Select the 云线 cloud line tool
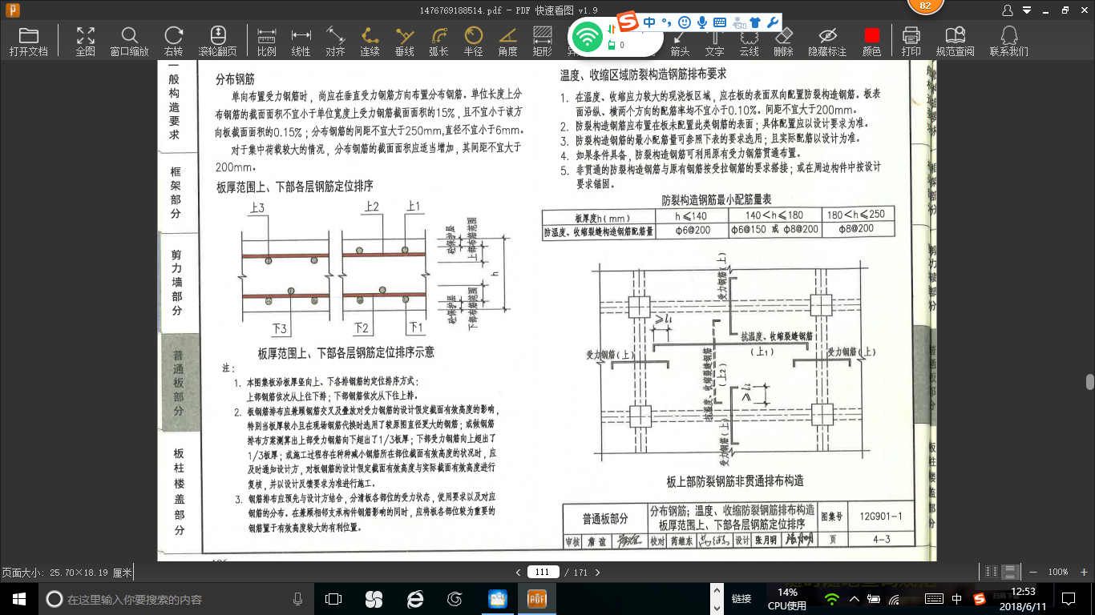The height and width of the screenshot is (615, 1095). point(749,42)
